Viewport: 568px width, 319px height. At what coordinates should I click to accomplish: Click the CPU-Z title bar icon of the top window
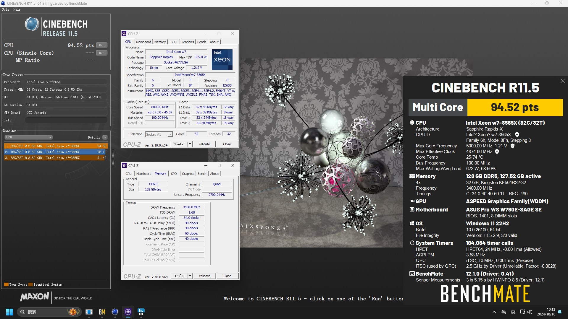pyautogui.click(x=124, y=34)
